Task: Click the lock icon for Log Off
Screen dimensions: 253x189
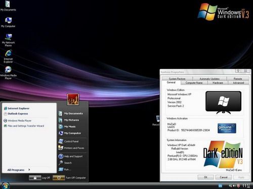Action: (x=35, y=178)
